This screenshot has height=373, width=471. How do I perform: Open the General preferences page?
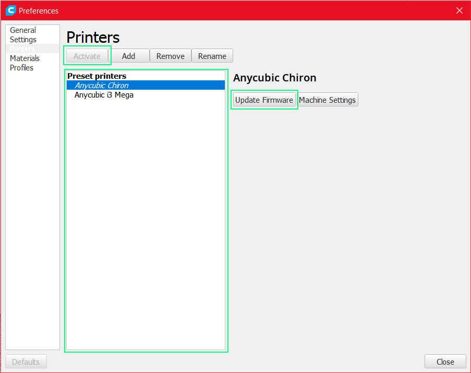point(32,30)
